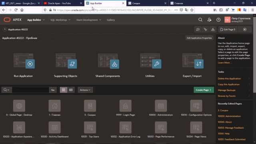Click the Oracle APEX logo

7,20
